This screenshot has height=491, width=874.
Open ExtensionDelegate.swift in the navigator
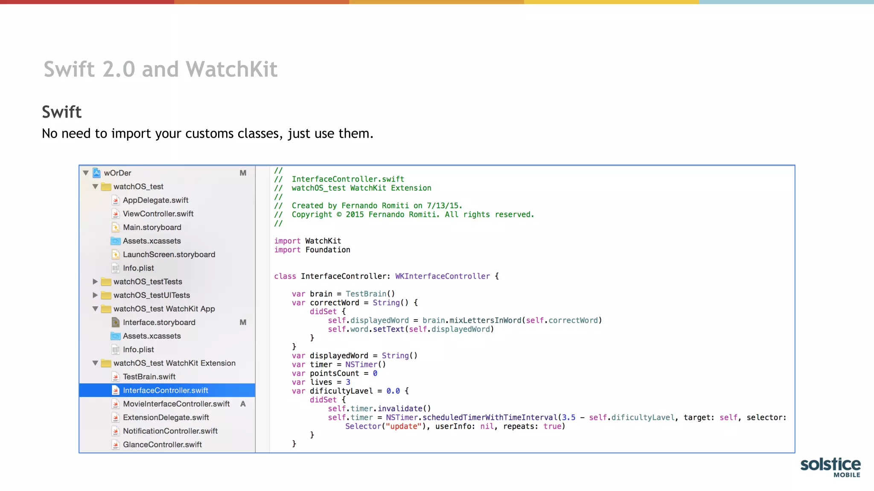point(166,418)
